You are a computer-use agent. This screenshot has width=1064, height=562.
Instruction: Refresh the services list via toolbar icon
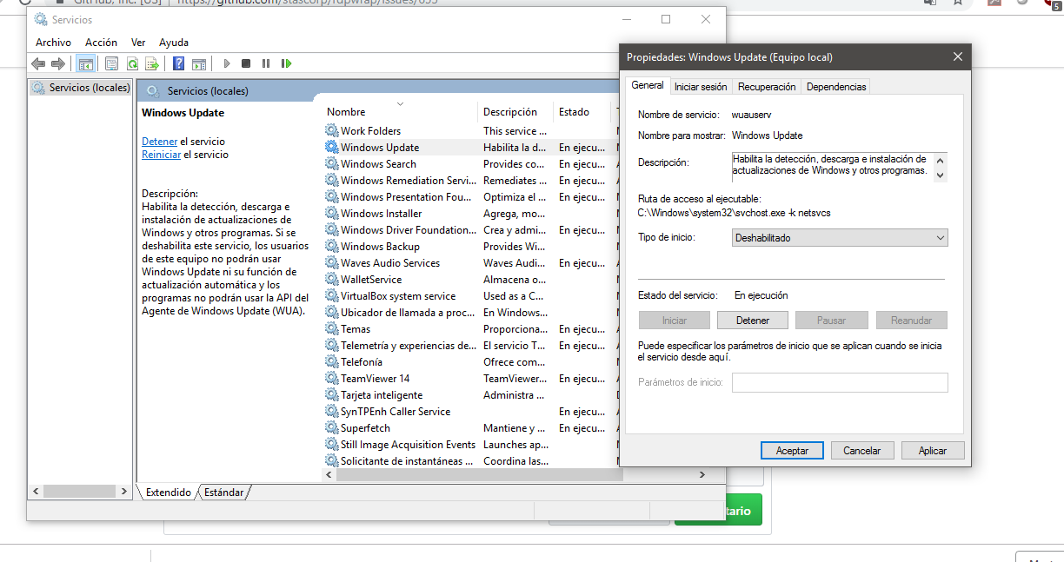pos(132,63)
